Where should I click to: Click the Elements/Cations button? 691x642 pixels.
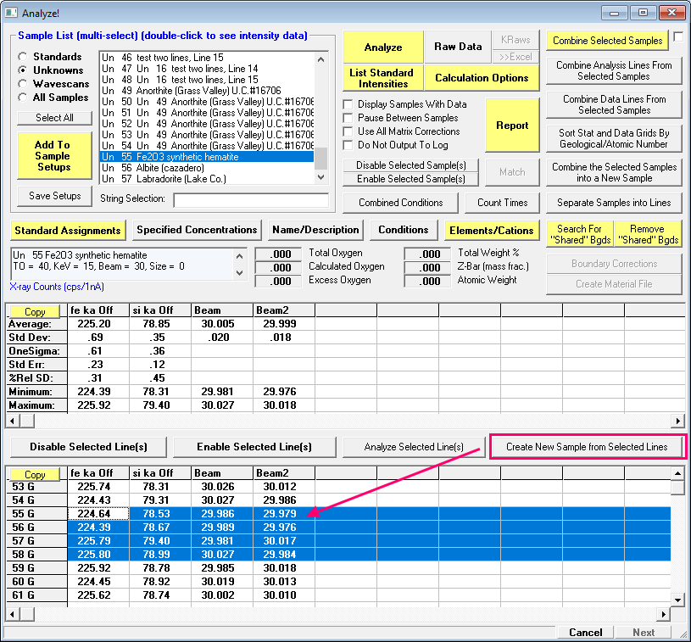coord(492,230)
